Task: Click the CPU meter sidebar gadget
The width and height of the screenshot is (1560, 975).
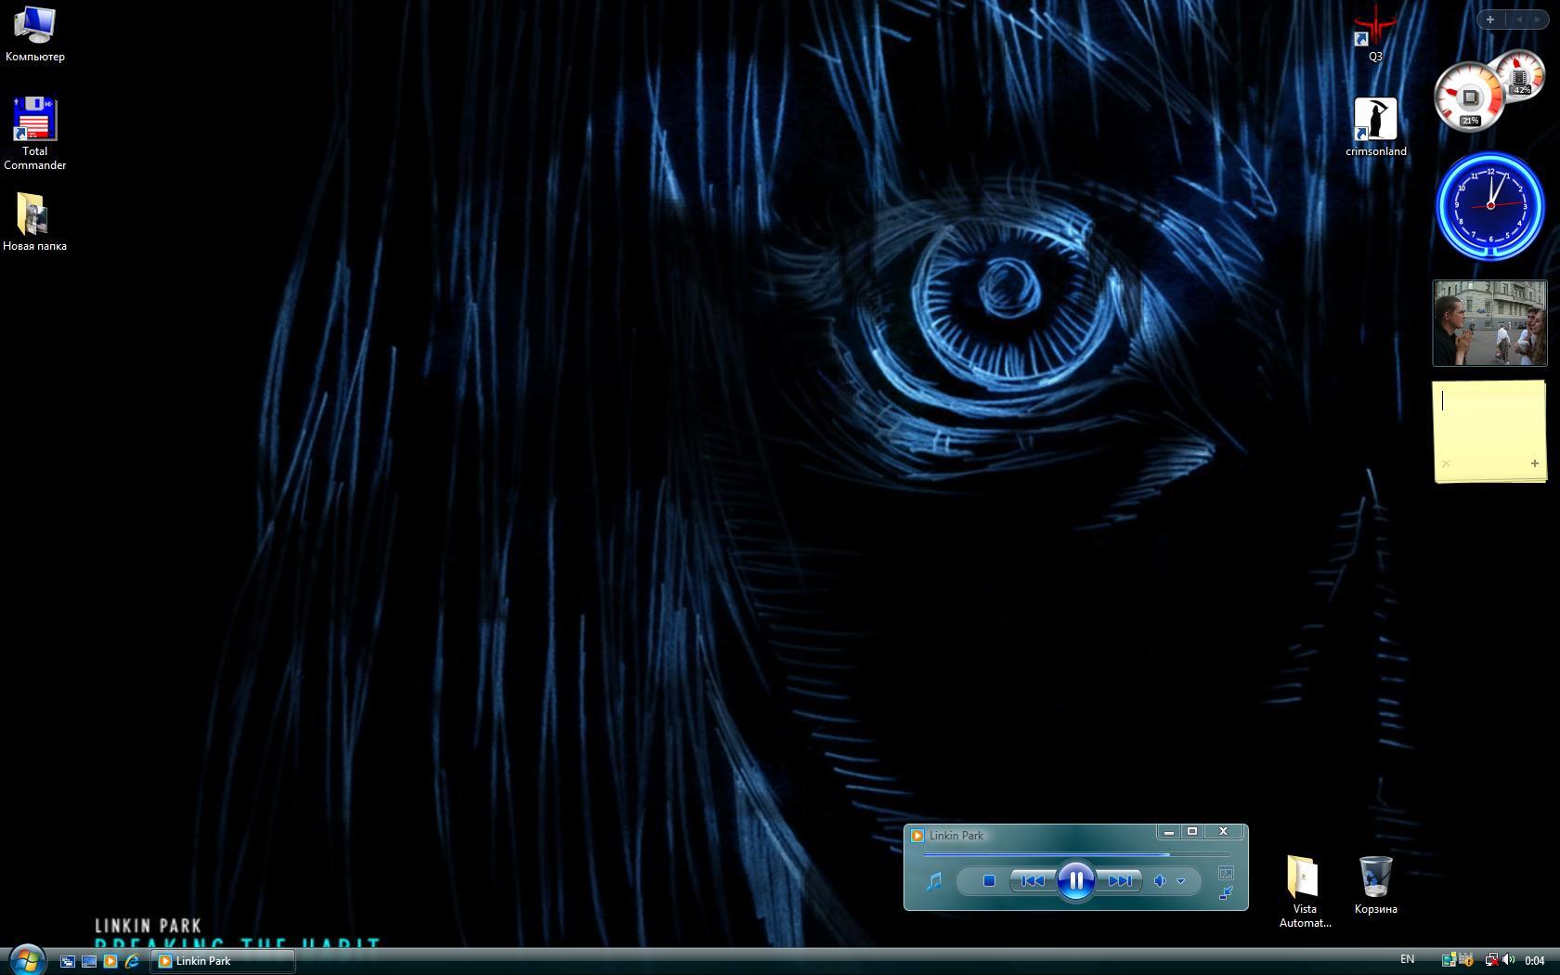Action: tap(1488, 92)
